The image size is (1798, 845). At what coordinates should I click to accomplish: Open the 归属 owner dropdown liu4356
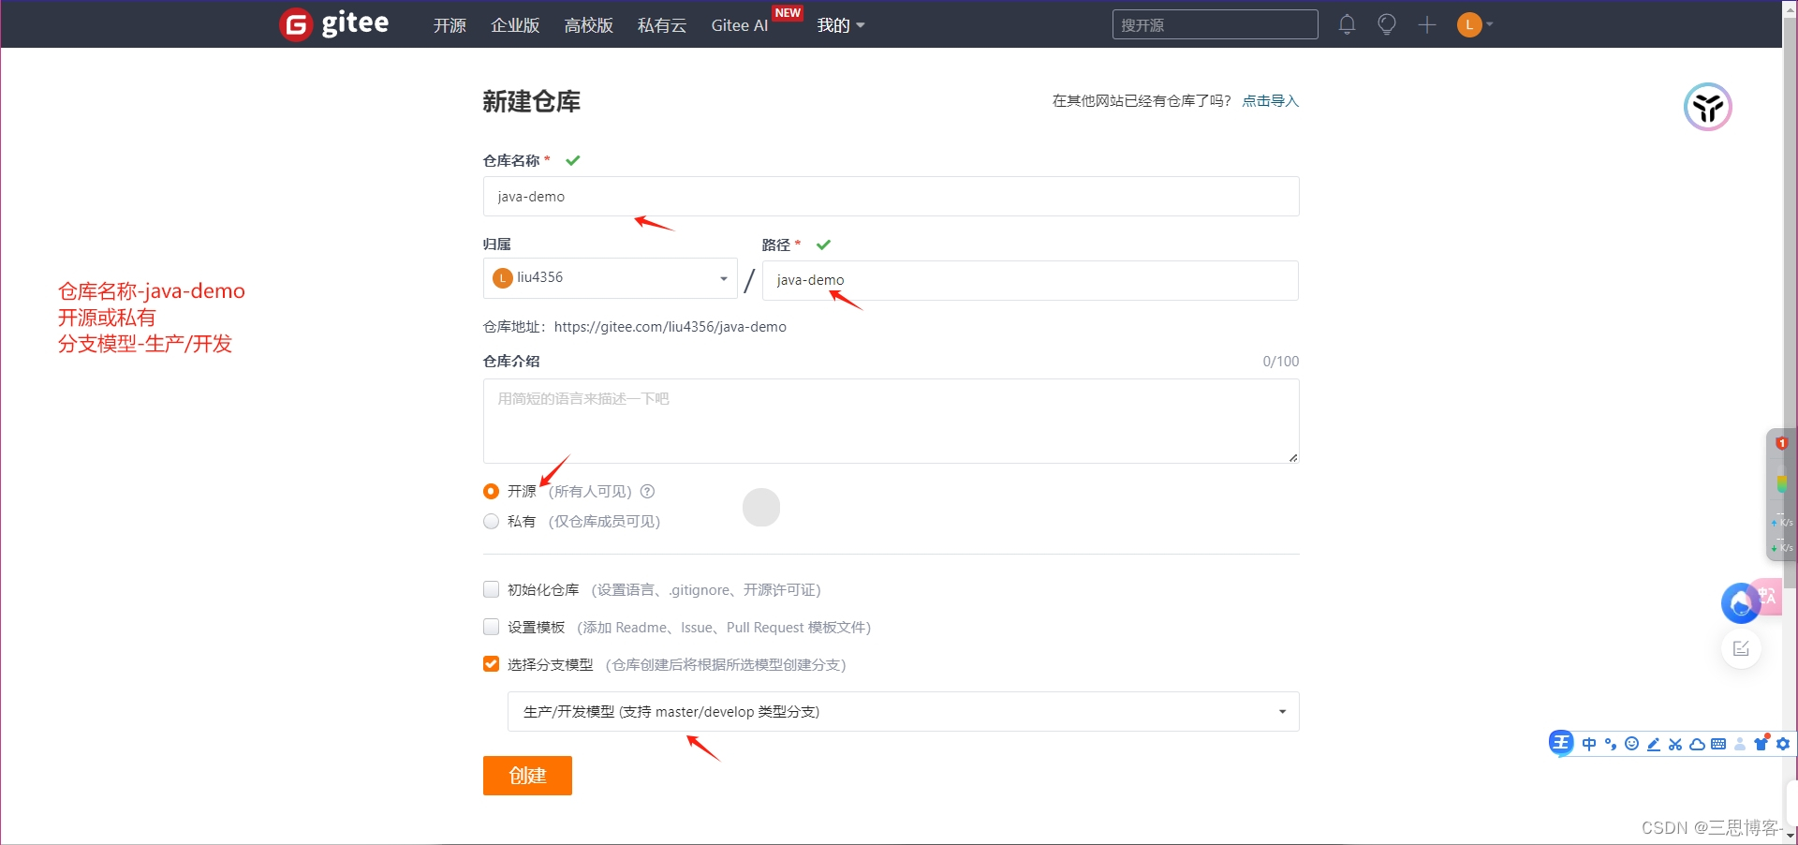pyautogui.click(x=610, y=277)
